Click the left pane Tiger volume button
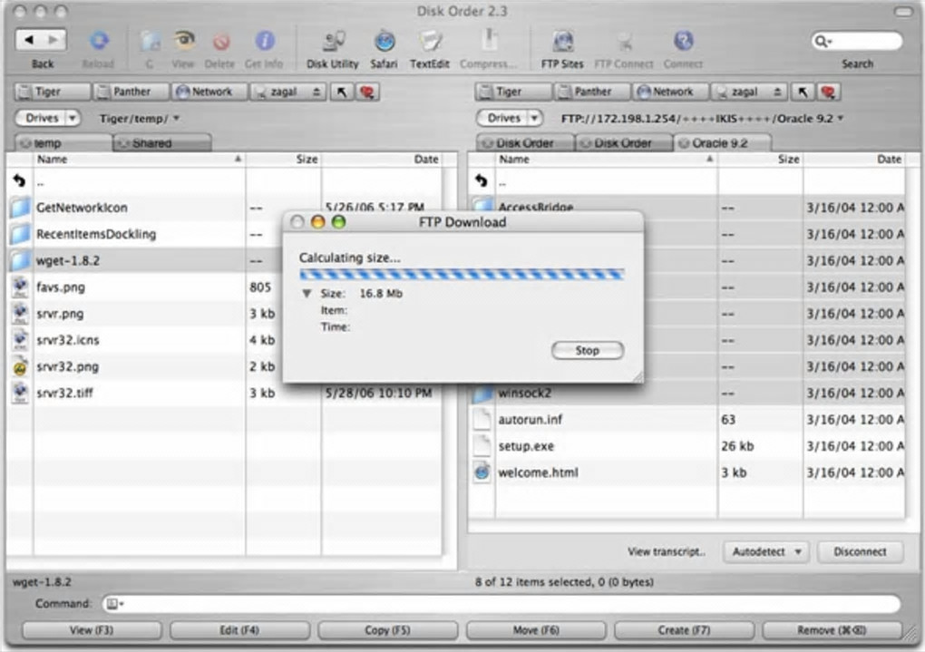The height and width of the screenshot is (652, 925). click(x=53, y=92)
